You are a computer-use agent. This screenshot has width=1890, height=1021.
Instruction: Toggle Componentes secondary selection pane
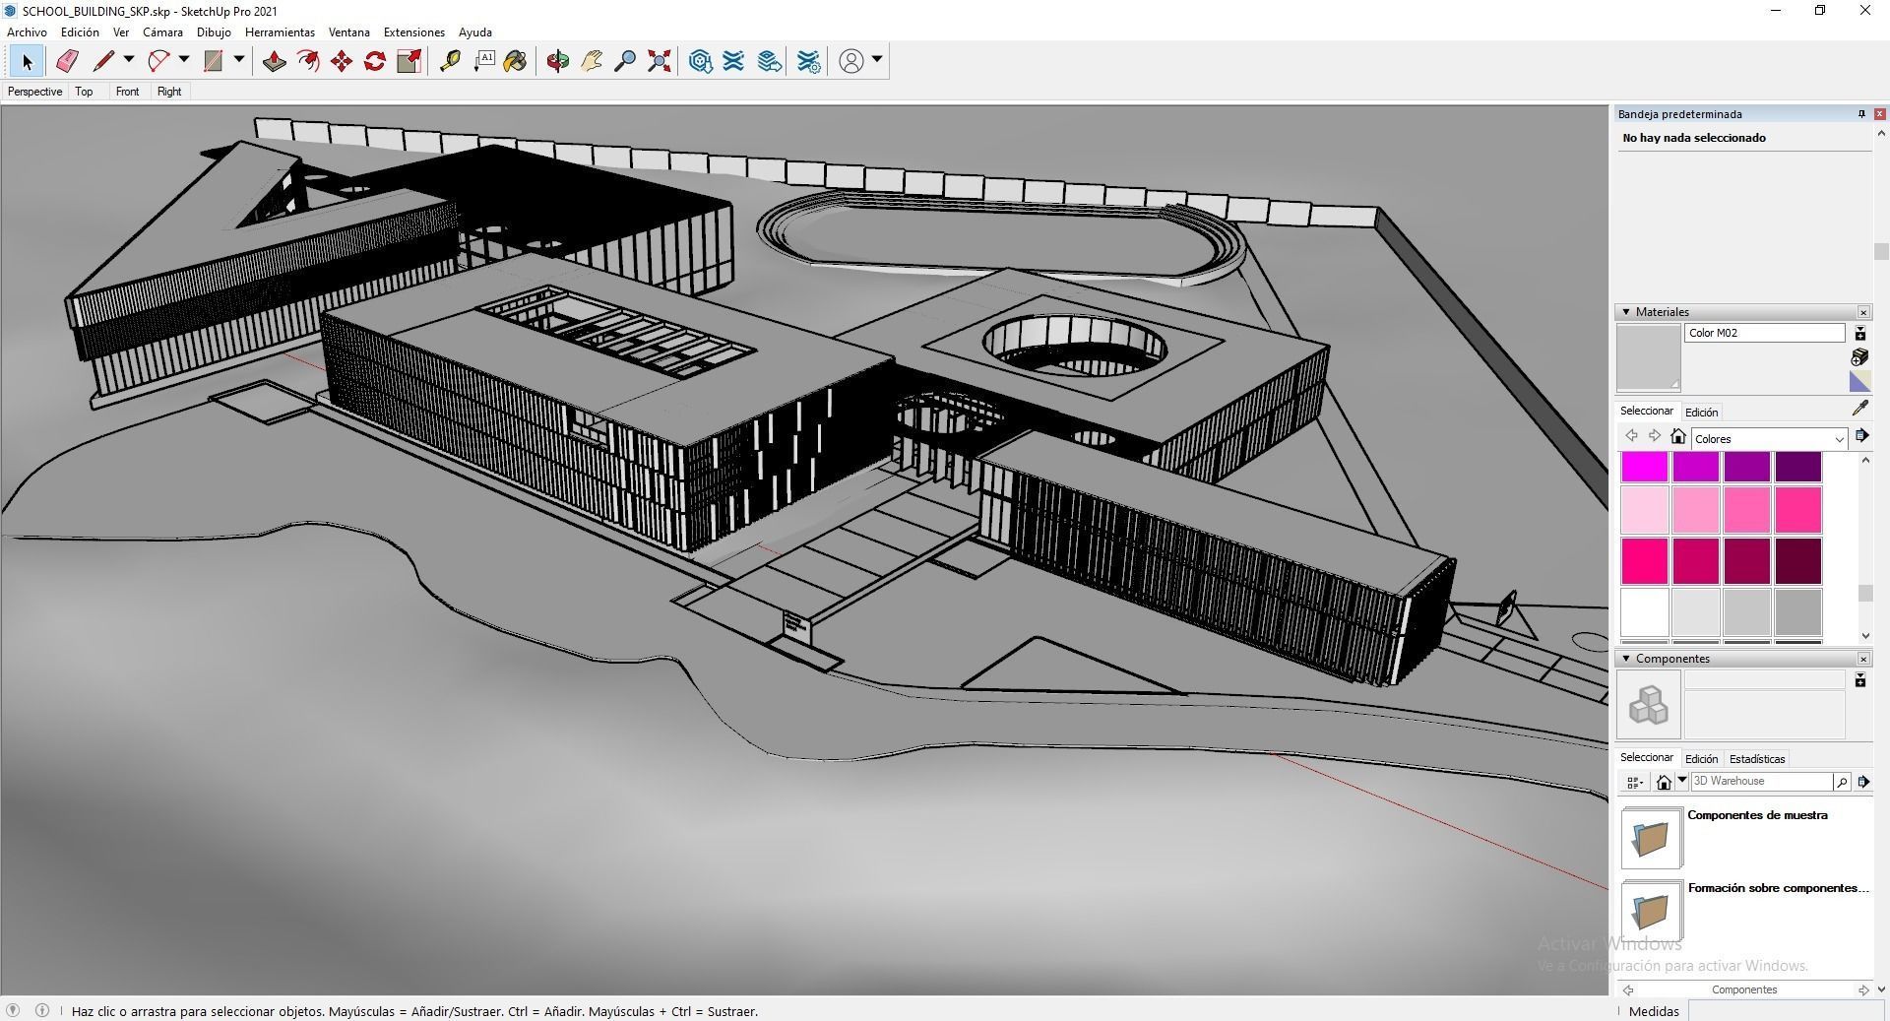click(x=1860, y=680)
